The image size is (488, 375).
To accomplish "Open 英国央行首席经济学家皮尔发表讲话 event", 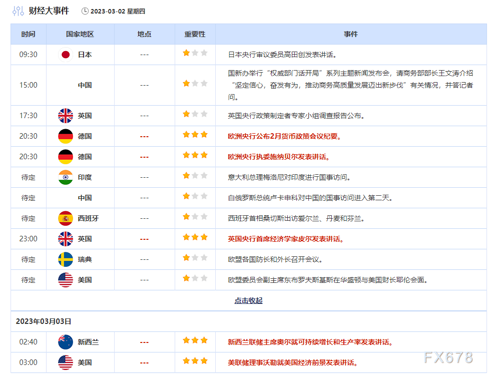I will pos(286,239).
